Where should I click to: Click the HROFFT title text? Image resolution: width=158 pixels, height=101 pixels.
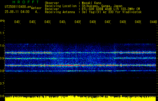pos(26,2)
